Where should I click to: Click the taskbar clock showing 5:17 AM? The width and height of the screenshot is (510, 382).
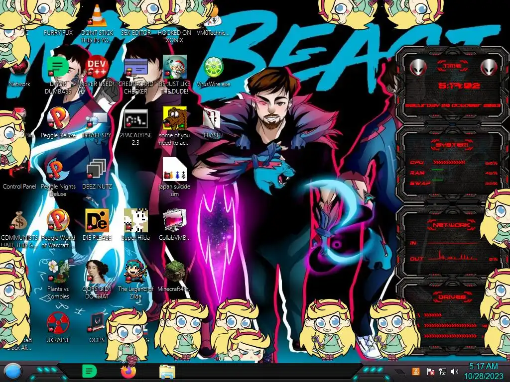(x=483, y=371)
